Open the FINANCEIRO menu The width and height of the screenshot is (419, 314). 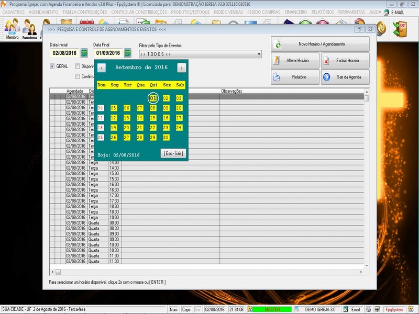click(x=296, y=12)
